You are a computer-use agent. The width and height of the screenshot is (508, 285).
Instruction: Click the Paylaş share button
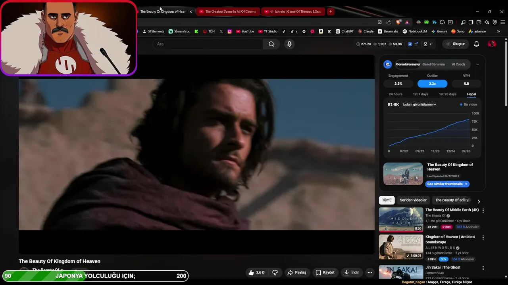[x=297, y=272]
